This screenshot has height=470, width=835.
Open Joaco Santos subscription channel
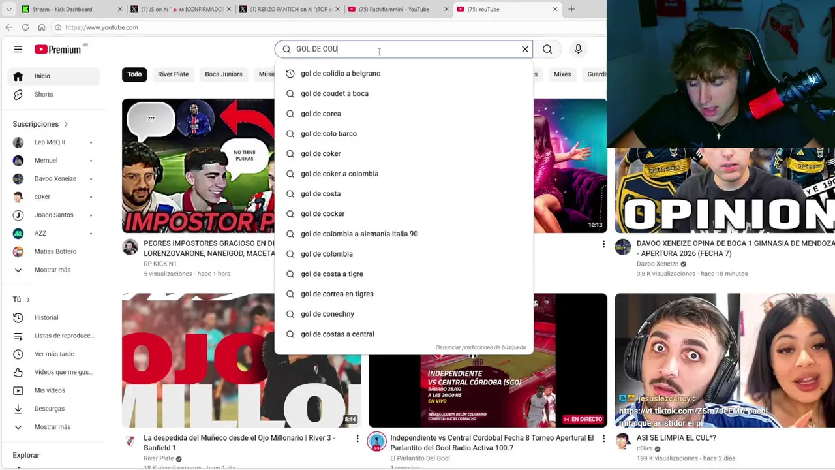(54, 215)
